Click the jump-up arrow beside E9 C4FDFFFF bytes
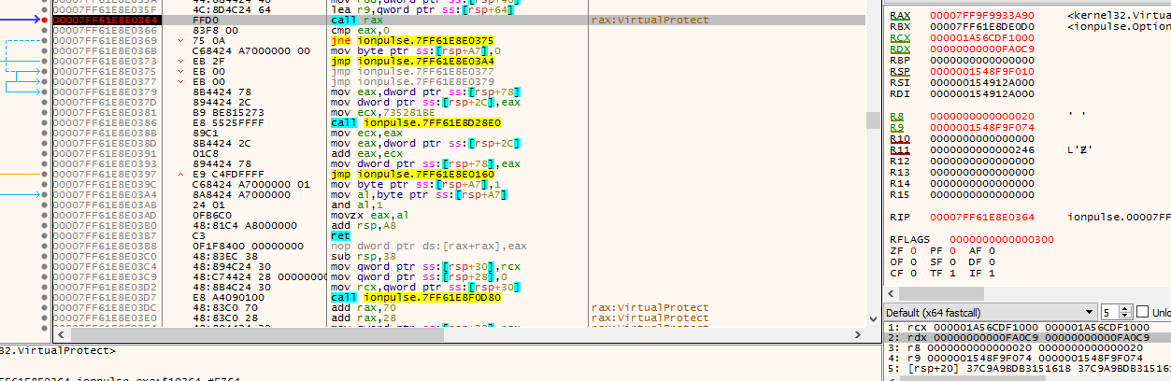1171x381 pixels. [x=180, y=174]
